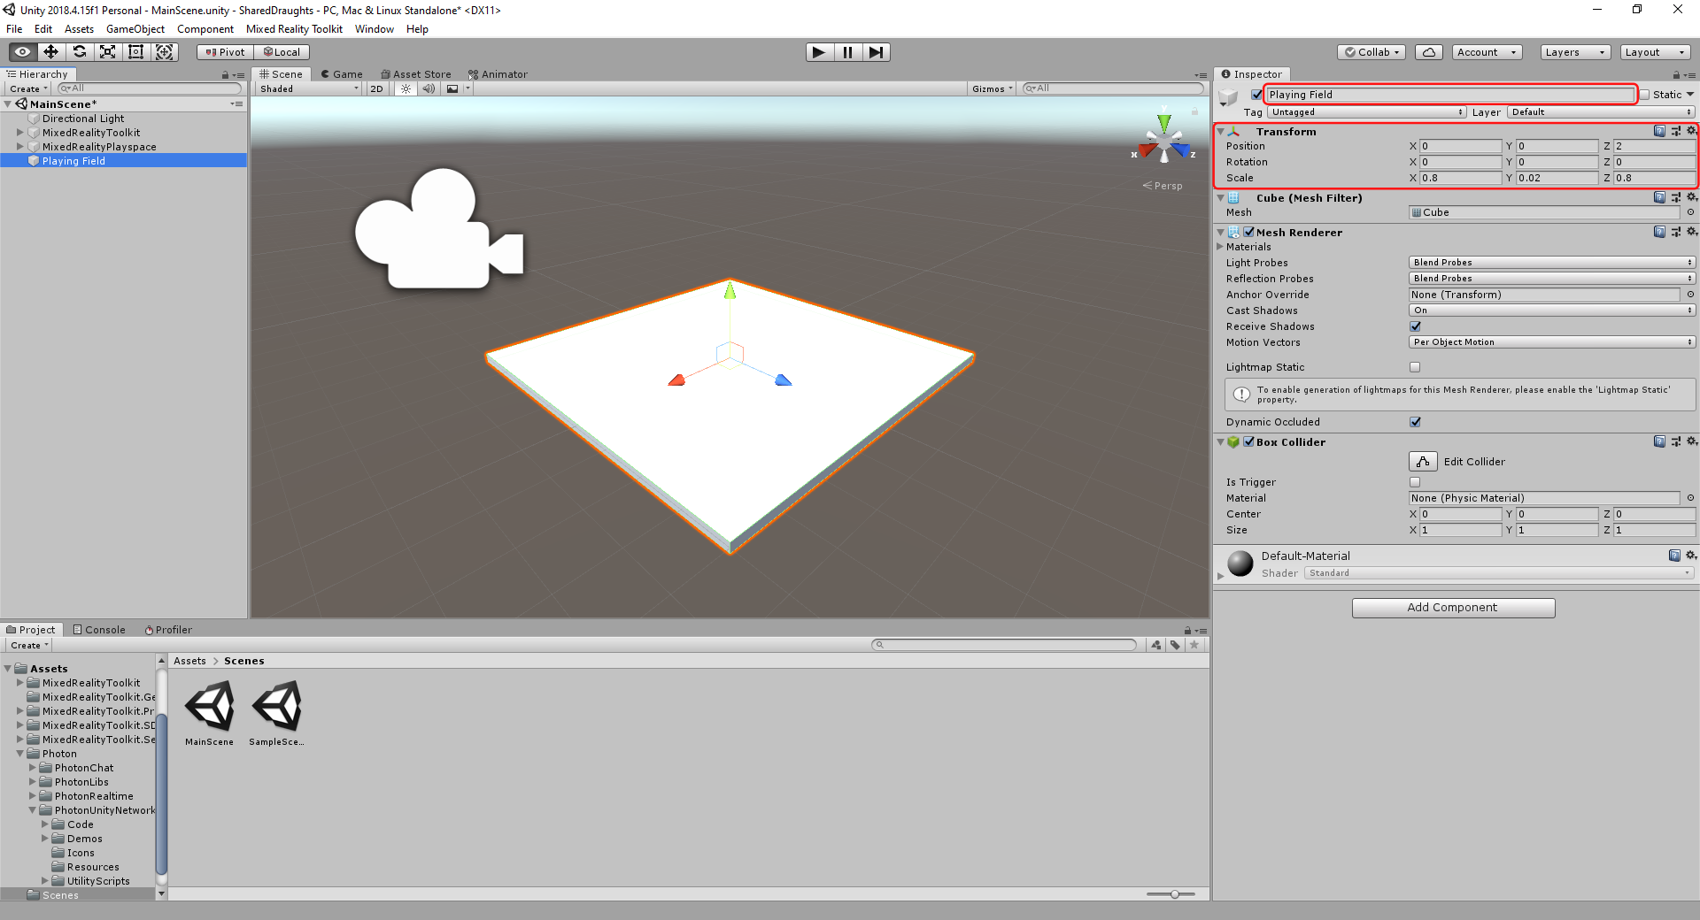Switch to the Console tab
The width and height of the screenshot is (1700, 920).
[99, 630]
